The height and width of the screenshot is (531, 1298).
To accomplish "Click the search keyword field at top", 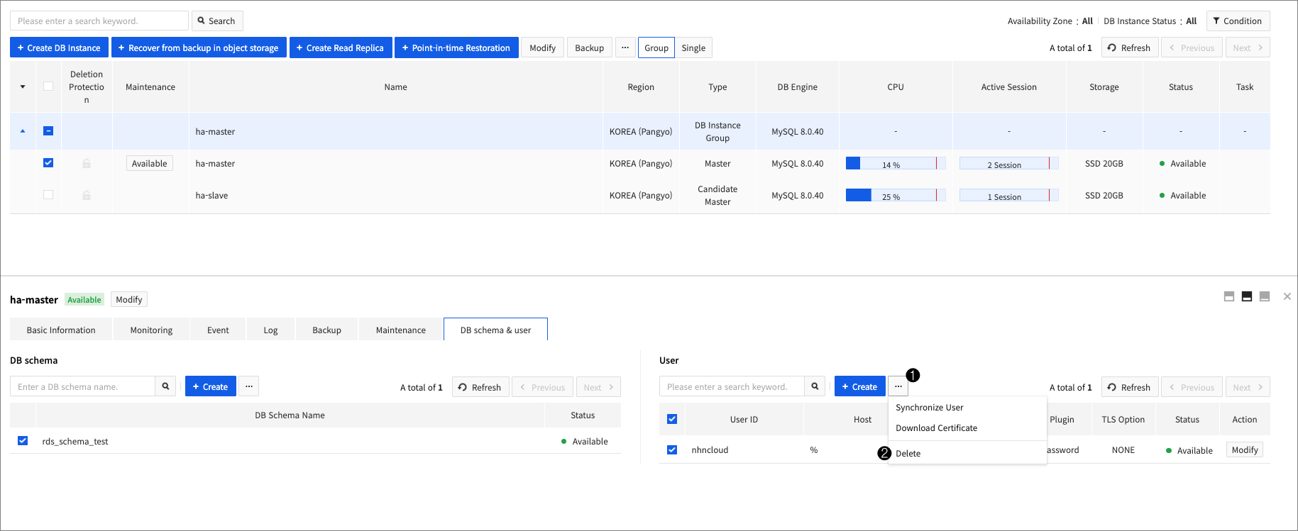I will click(x=99, y=21).
